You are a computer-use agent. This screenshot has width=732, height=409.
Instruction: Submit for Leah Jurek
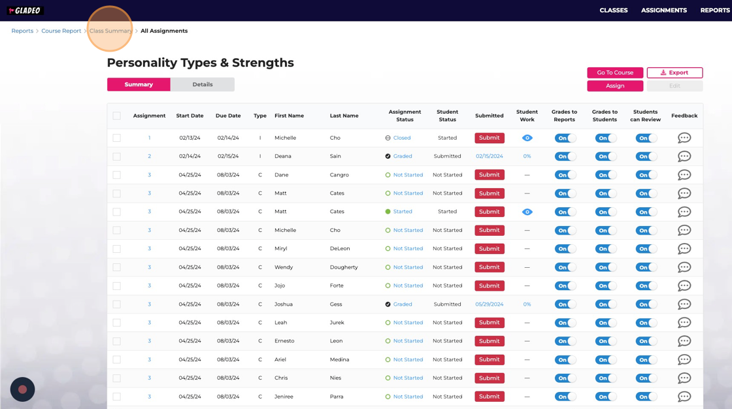tap(490, 323)
